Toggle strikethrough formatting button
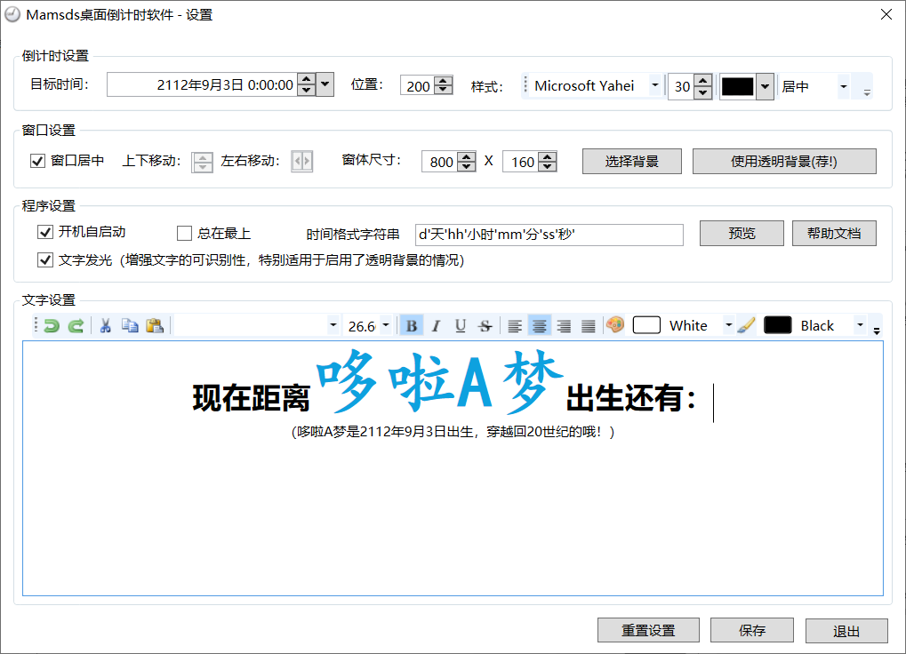The height and width of the screenshot is (654, 906). [485, 325]
